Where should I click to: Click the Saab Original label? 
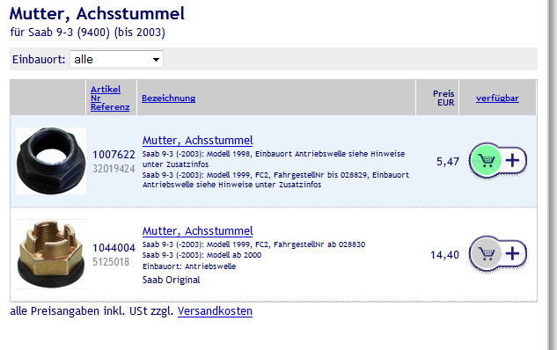click(x=172, y=280)
